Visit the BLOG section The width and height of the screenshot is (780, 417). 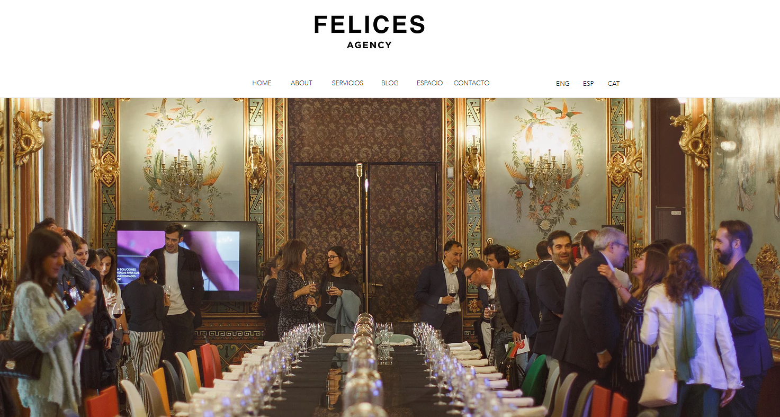click(x=390, y=83)
